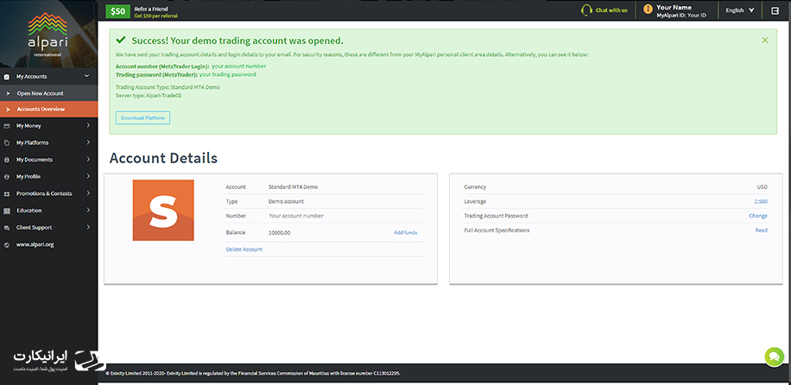Click the orange Standard account S tile

tap(163, 210)
